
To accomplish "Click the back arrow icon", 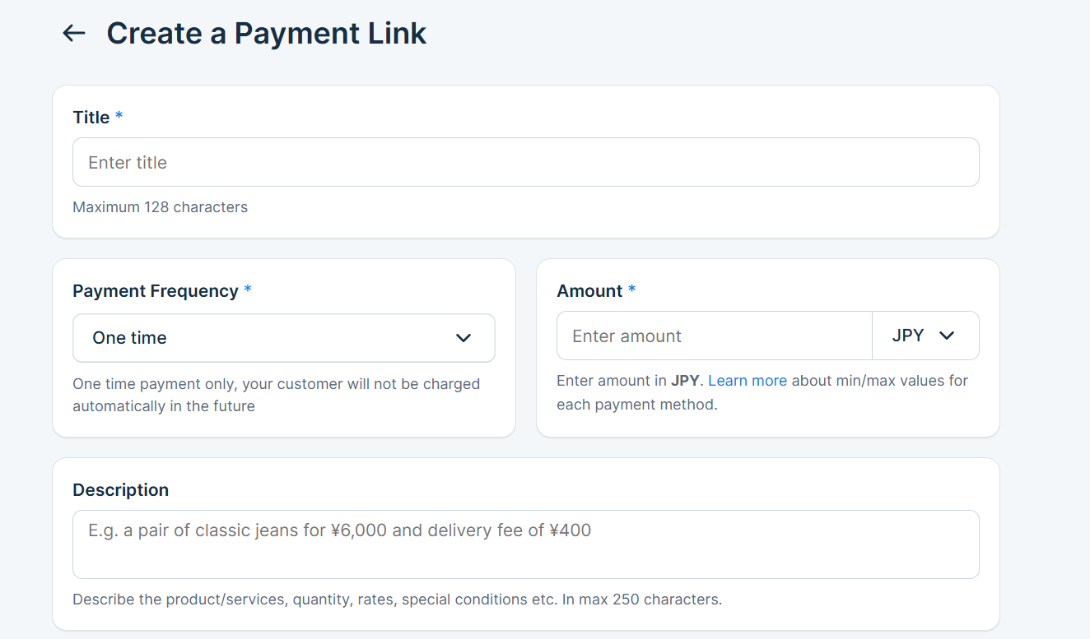I will (x=74, y=33).
